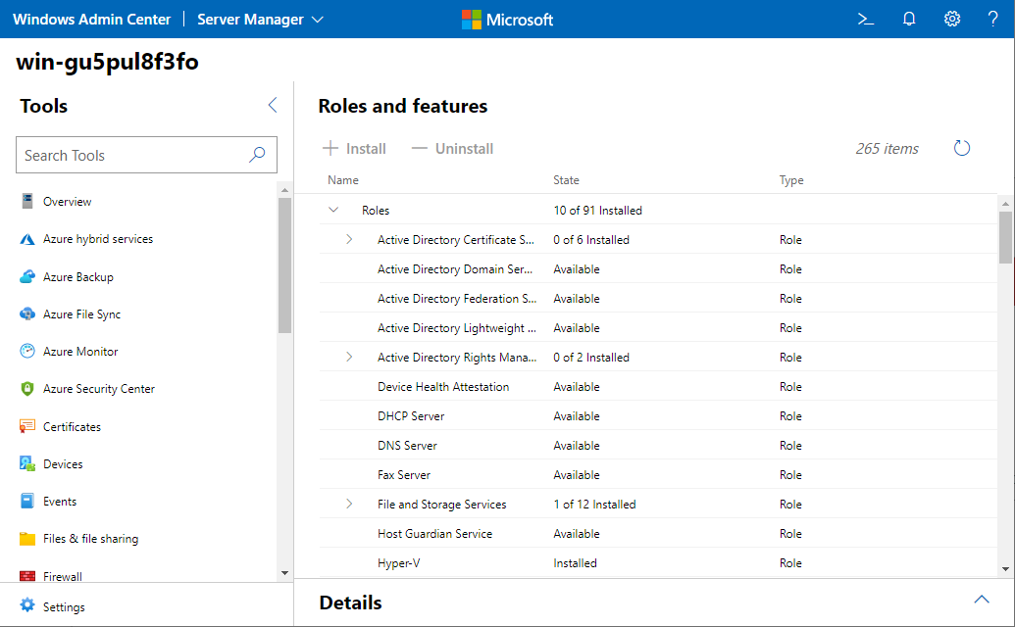Open the notifications bell

point(909,20)
